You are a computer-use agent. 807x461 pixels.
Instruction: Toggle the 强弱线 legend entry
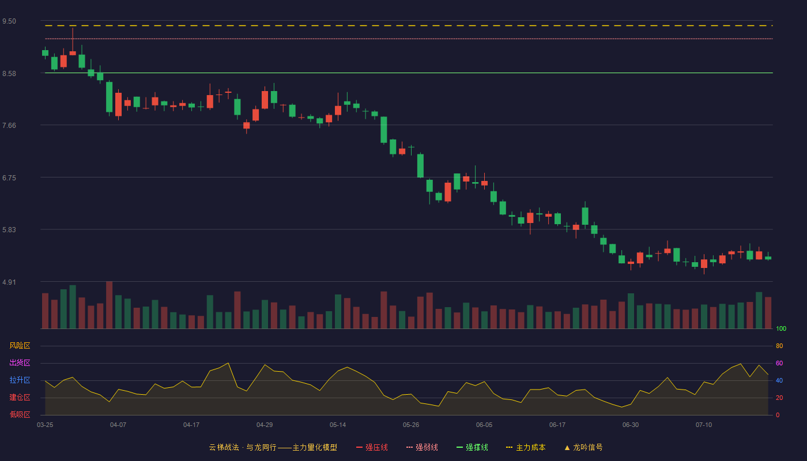[x=422, y=447]
